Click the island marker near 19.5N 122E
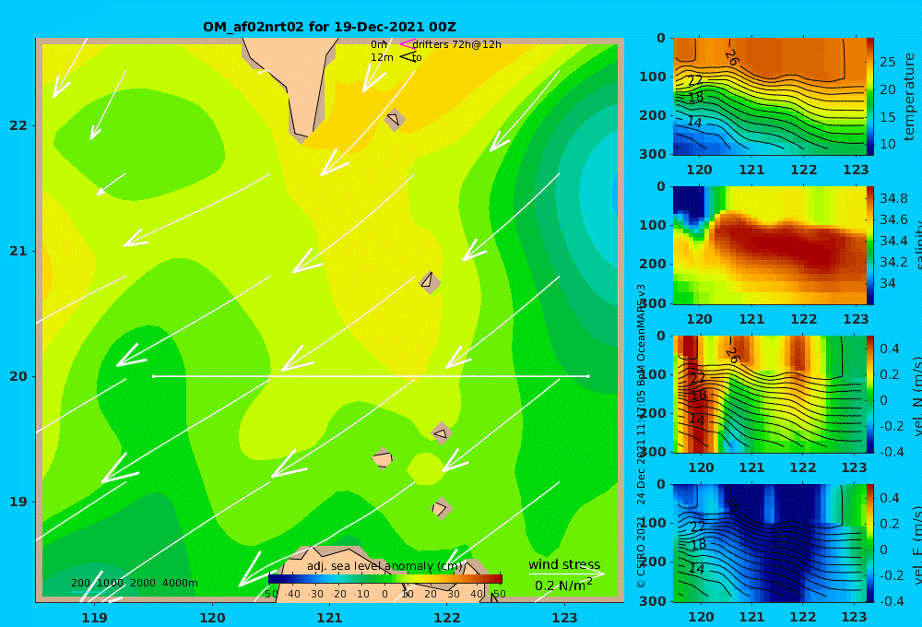 pos(441,432)
